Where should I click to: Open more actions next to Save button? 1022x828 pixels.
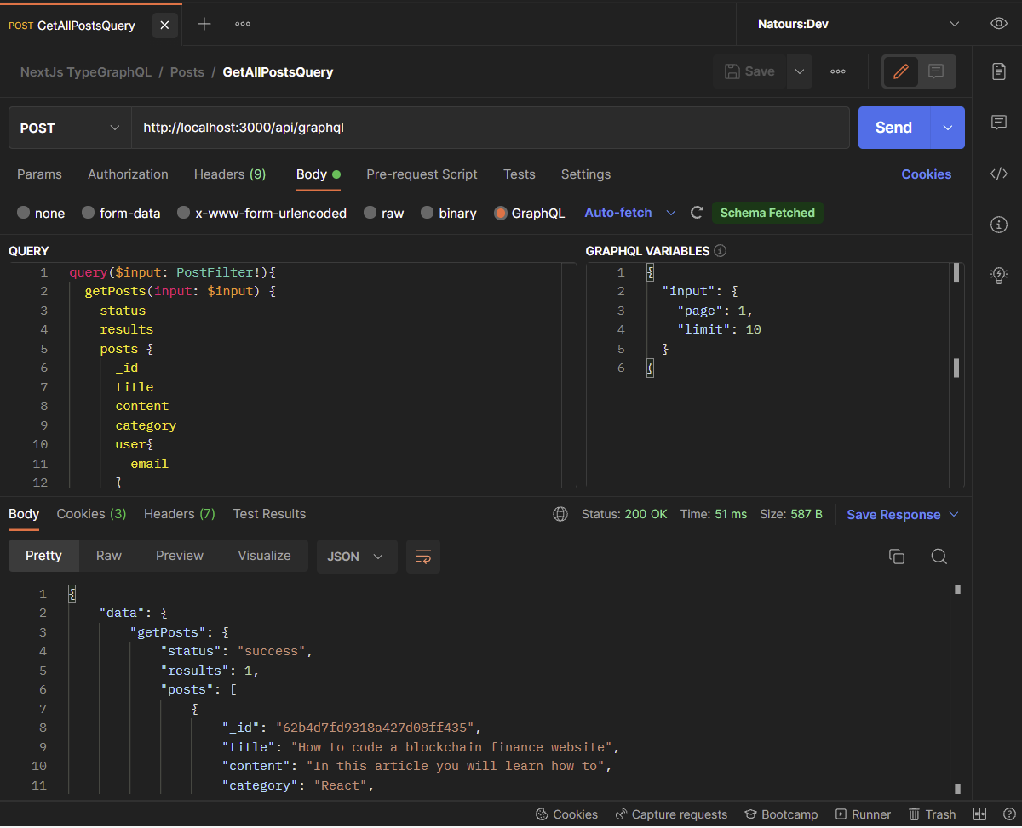tap(838, 71)
